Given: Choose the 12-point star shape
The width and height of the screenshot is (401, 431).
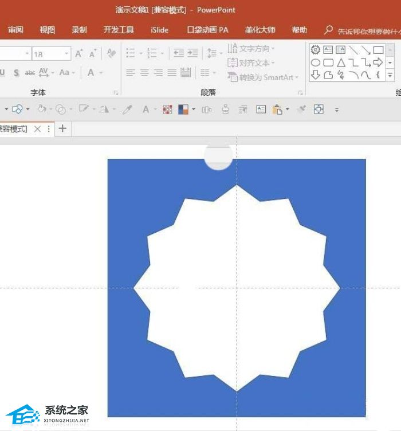Looking at the screenshot, I should [315, 50].
